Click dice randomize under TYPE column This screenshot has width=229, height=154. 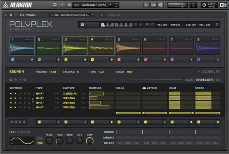[39, 122]
